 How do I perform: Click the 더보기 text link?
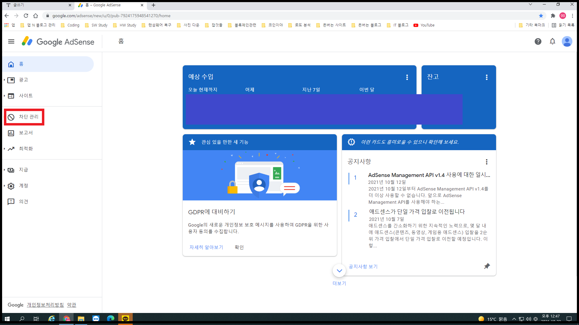(339, 283)
